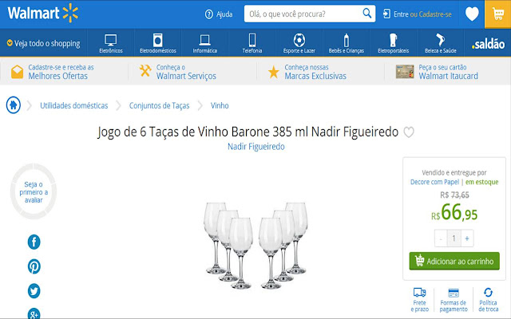The image size is (511, 319).
Task: Share product on Facebook
Action: (x=34, y=242)
